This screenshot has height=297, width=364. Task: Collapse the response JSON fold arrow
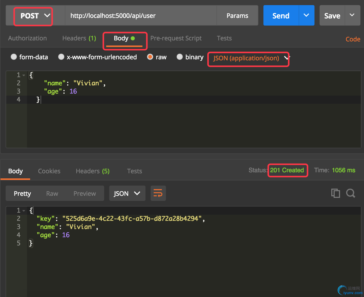pyautogui.click(x=24, y=211)
